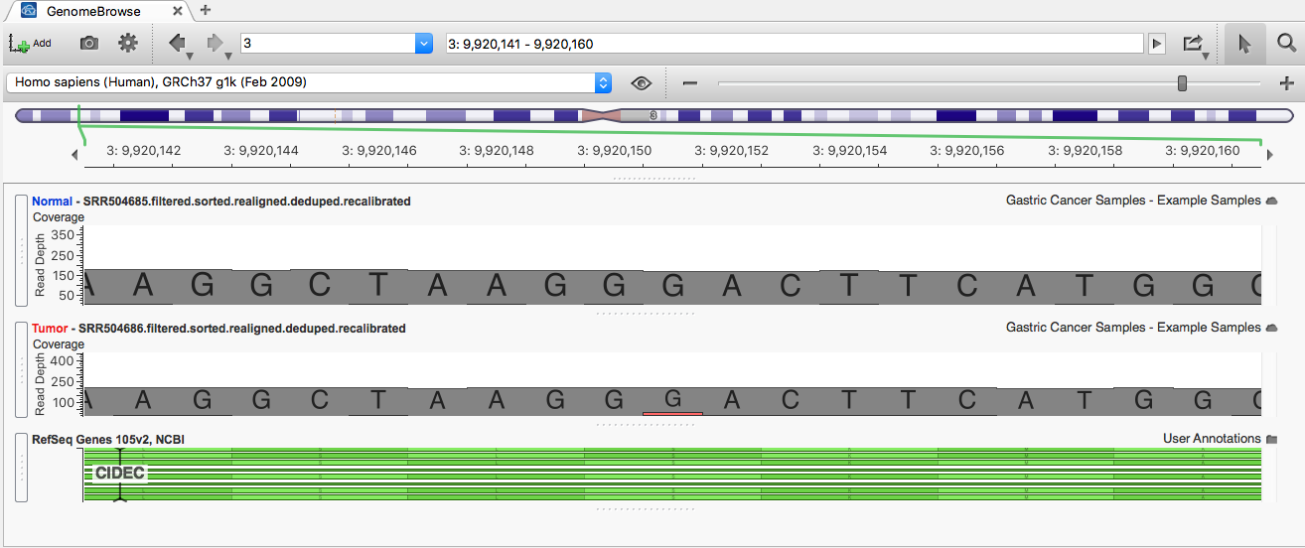
Task: Click the zoom slider handle
Action: point(1182,83)
